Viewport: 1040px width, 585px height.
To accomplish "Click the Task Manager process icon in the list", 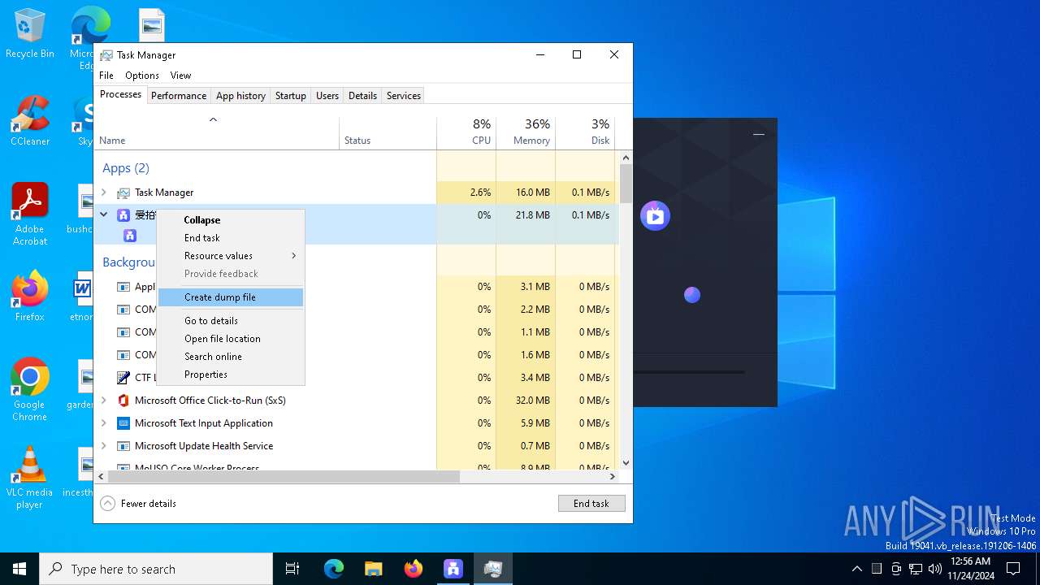I will coord(123,193).
